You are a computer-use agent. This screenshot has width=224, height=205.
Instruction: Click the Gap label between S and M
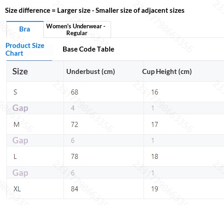[20, 108]
